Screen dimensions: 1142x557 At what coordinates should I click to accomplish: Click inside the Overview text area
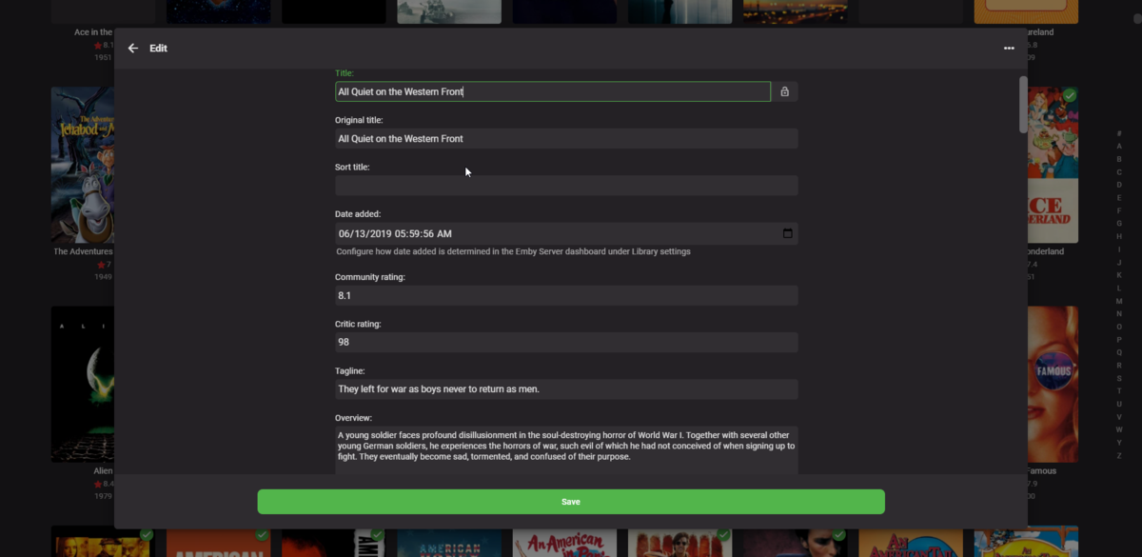566,449
